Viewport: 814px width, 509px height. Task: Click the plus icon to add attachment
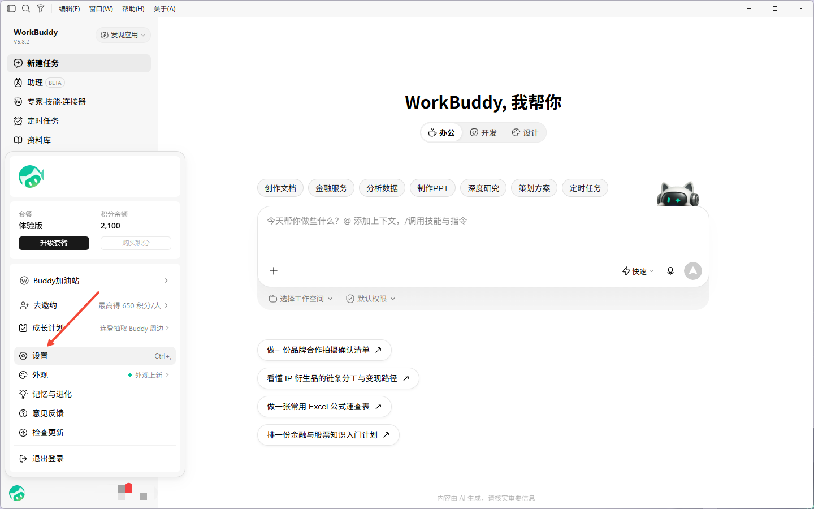[274, 271]
